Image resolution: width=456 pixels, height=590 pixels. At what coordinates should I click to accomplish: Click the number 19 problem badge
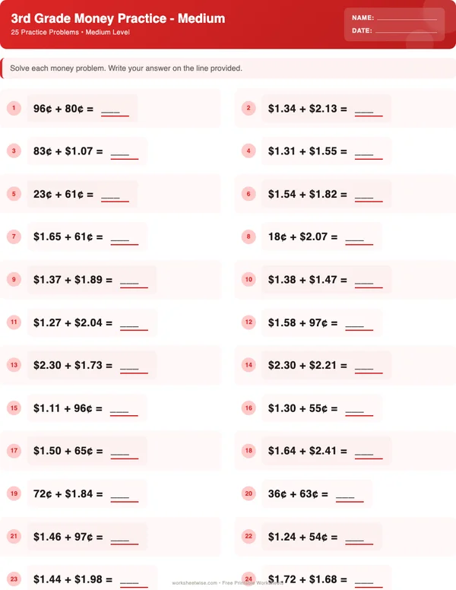click(x=14, y=494)
